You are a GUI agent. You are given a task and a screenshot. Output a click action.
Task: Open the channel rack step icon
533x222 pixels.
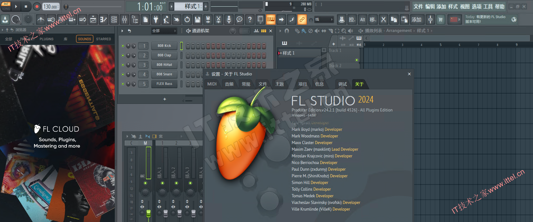coord(114,20)
